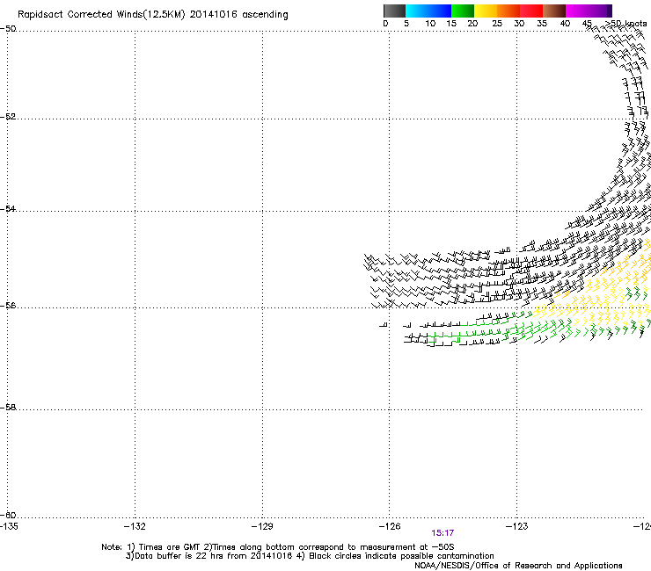651x571 pixels.
Task: Click the 'NOAA/NESDIS/Office of Research and Applications' credit
Action: [x=518, y=566]
